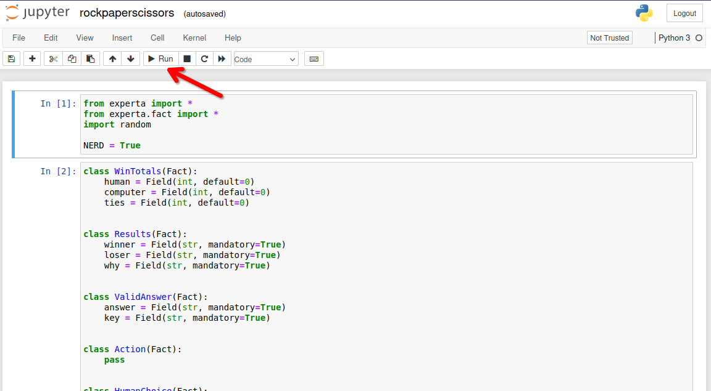Open the command palette keyboard icon
The width and height of the screenshot is (711, 391).
314,59
